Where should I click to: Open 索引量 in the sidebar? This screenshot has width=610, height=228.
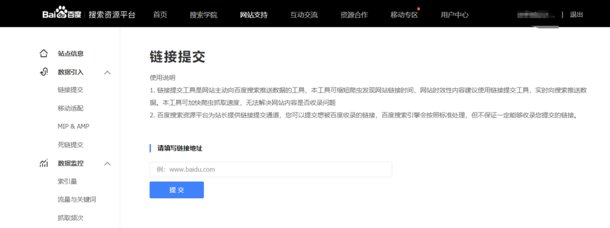pos(67,181)
